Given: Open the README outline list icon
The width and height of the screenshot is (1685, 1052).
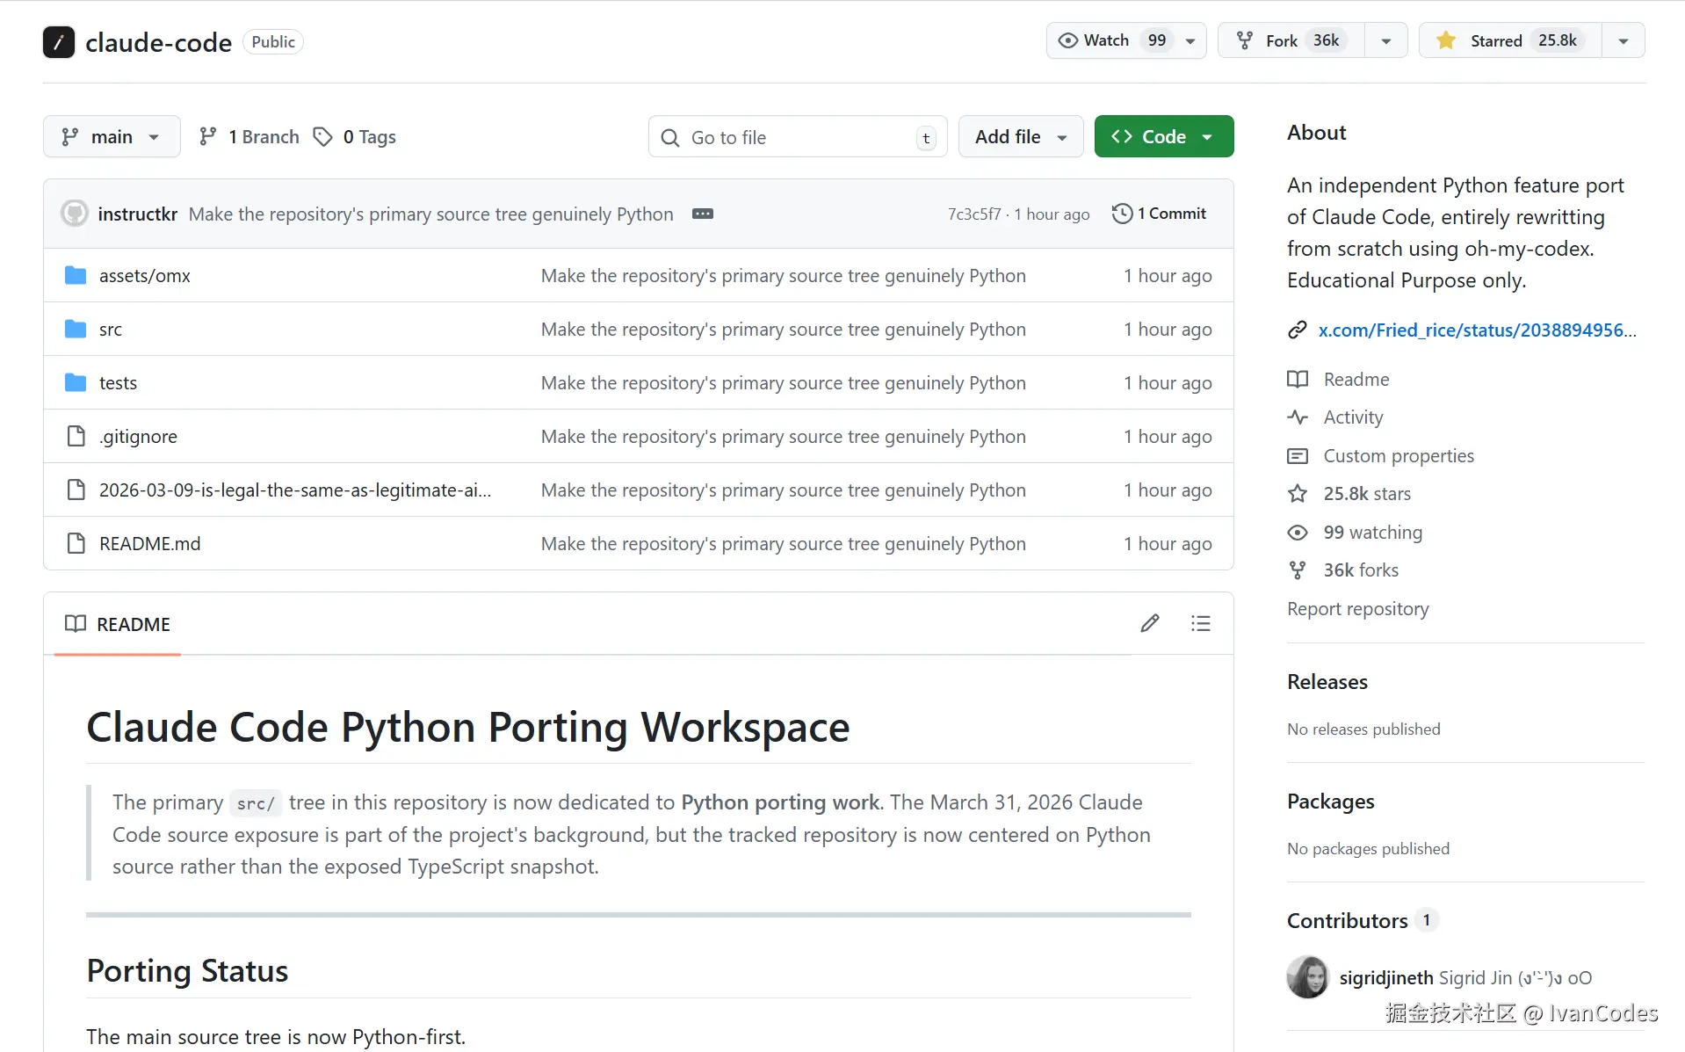Looking at the screenshot, I should [x=1200, y=624].
